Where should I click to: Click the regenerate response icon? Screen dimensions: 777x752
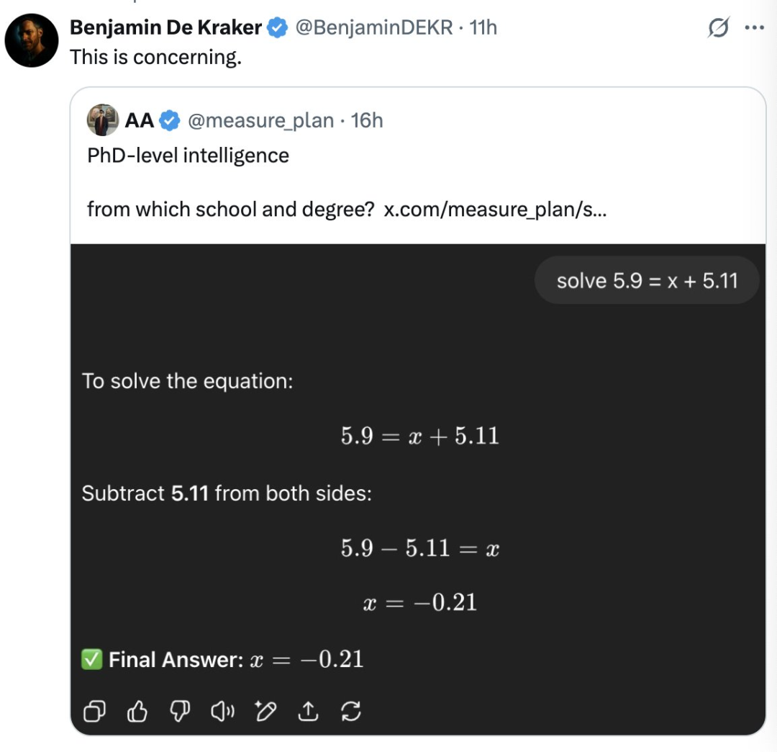click(351, 711)
